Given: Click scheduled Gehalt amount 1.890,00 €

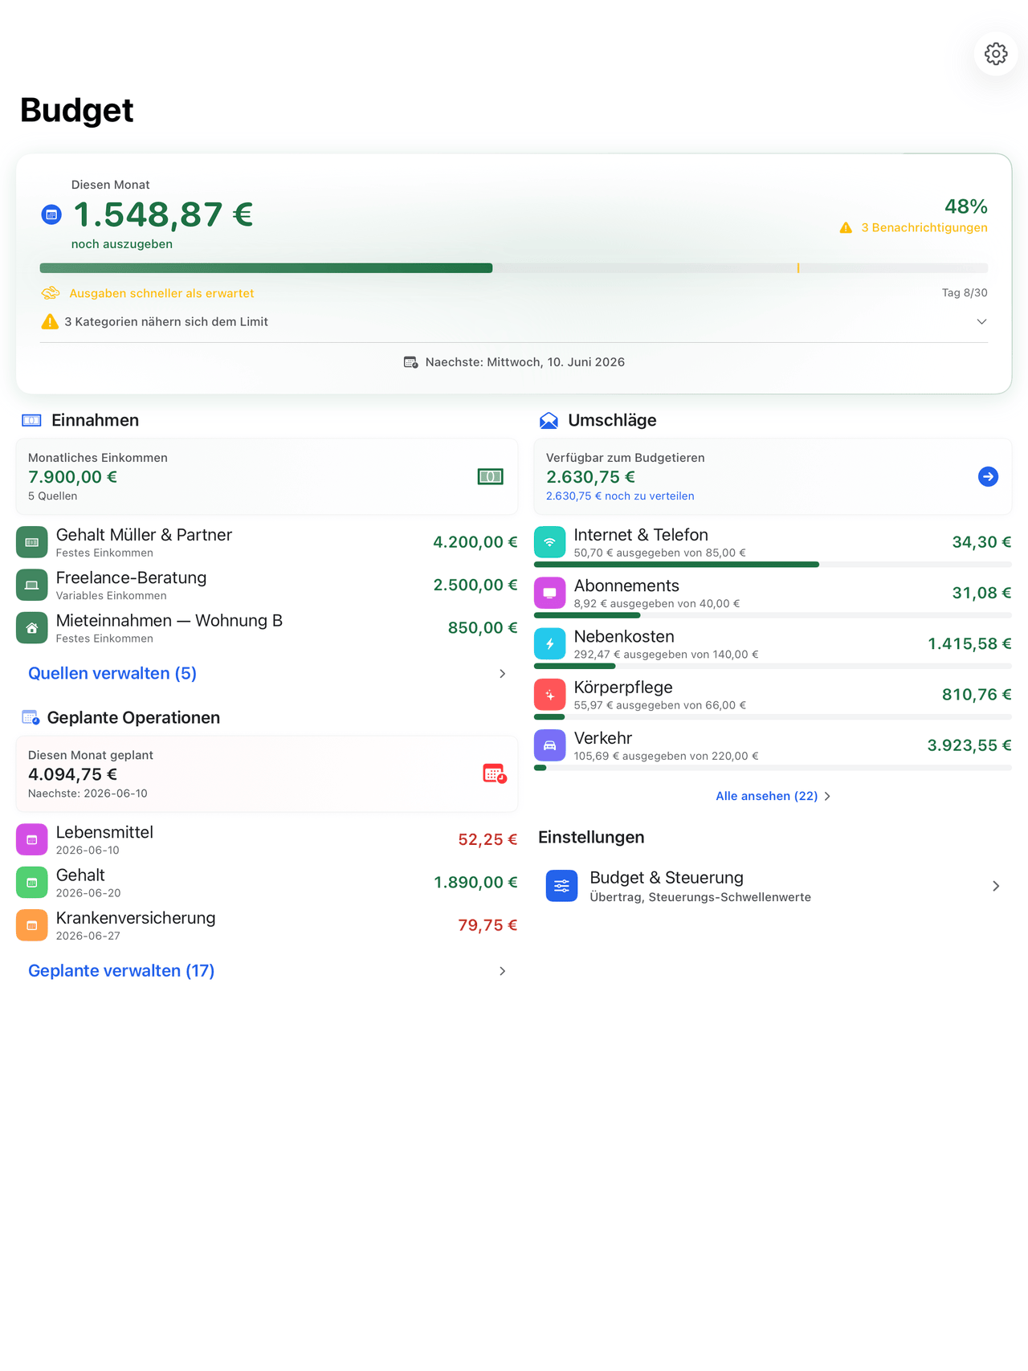Looking at the screenshot, I should [475, 882].
